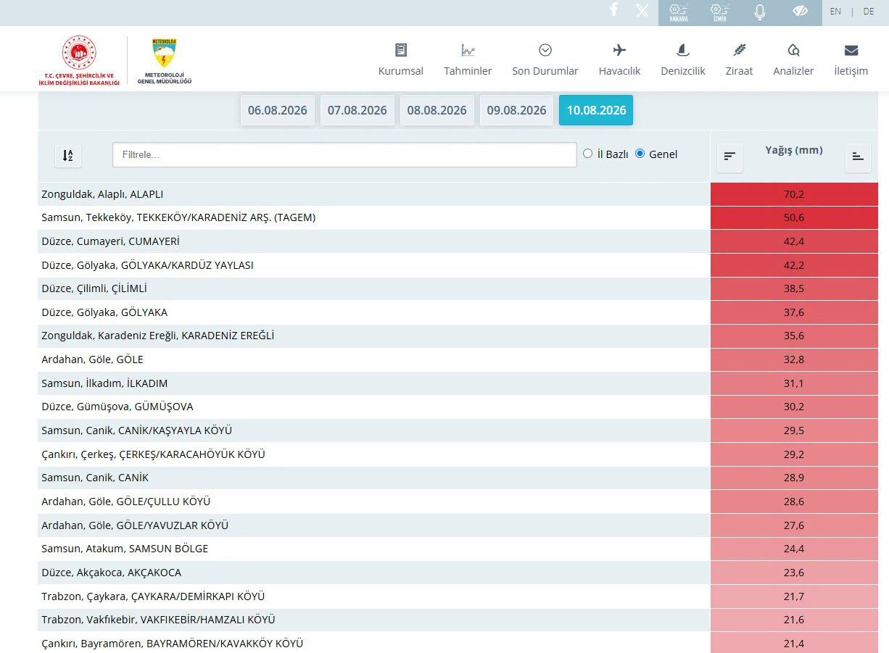Open the Denizcilik menu

point(683,71)
